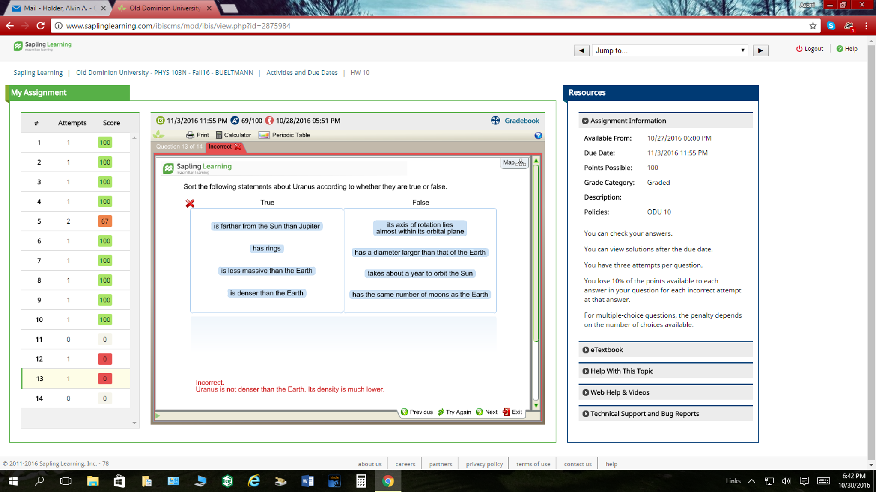Open Activities and Due Dates link
This screenshot has width=876, height=492.
coord(302,73)
